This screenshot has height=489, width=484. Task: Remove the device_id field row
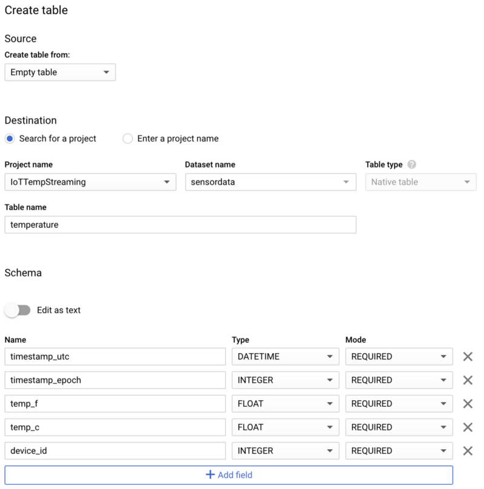coord(467,451)
